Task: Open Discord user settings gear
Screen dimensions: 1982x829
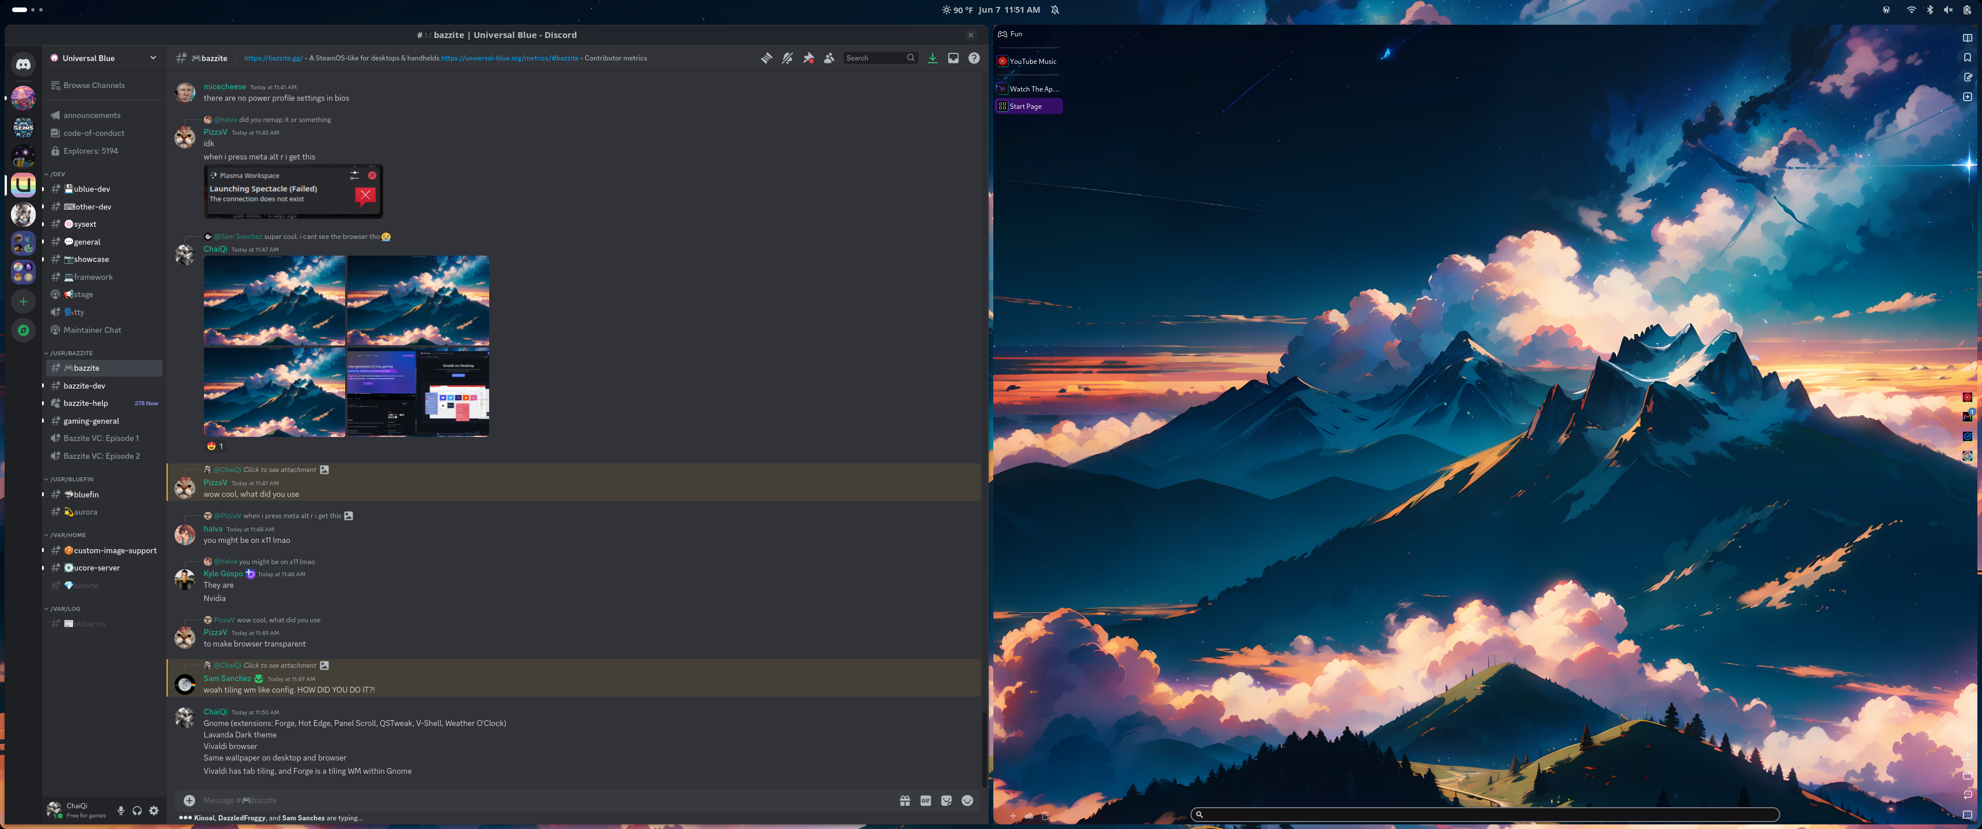Action: [154, 811]
